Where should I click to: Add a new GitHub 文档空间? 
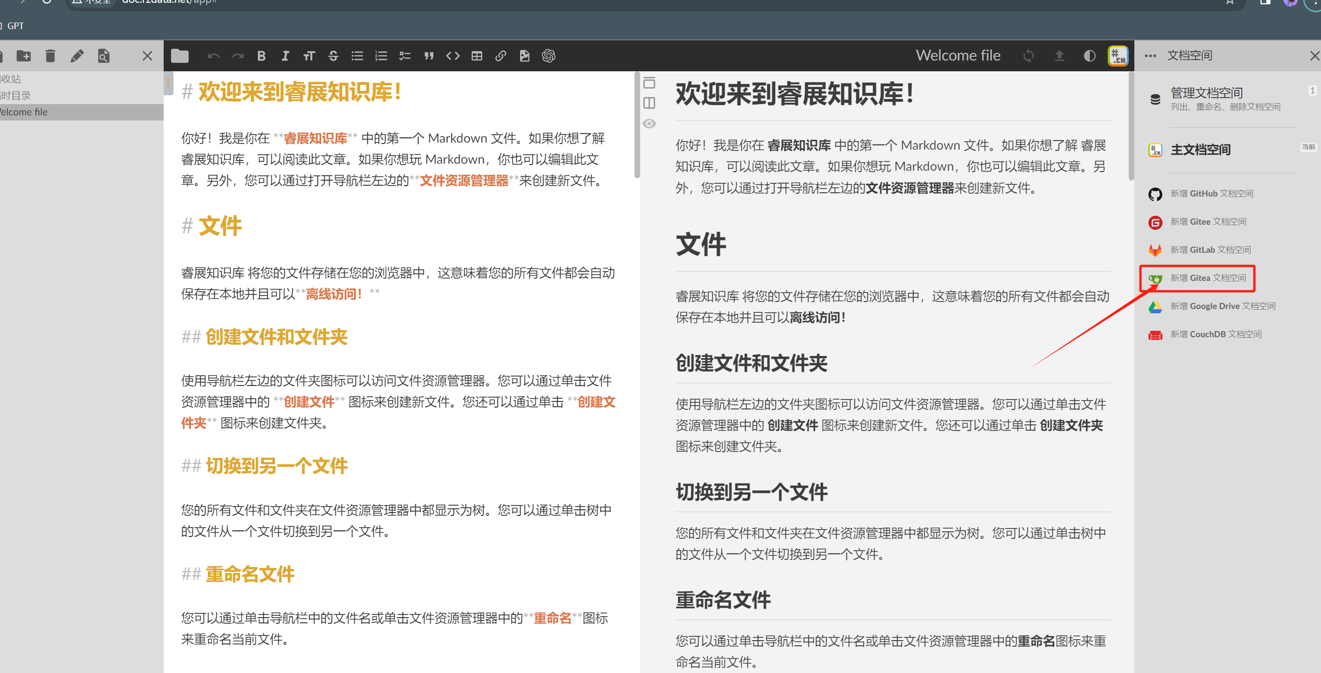pyautogui.click(x=1211, y=193)
